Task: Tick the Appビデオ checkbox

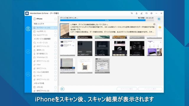Action: click(56, 35)
